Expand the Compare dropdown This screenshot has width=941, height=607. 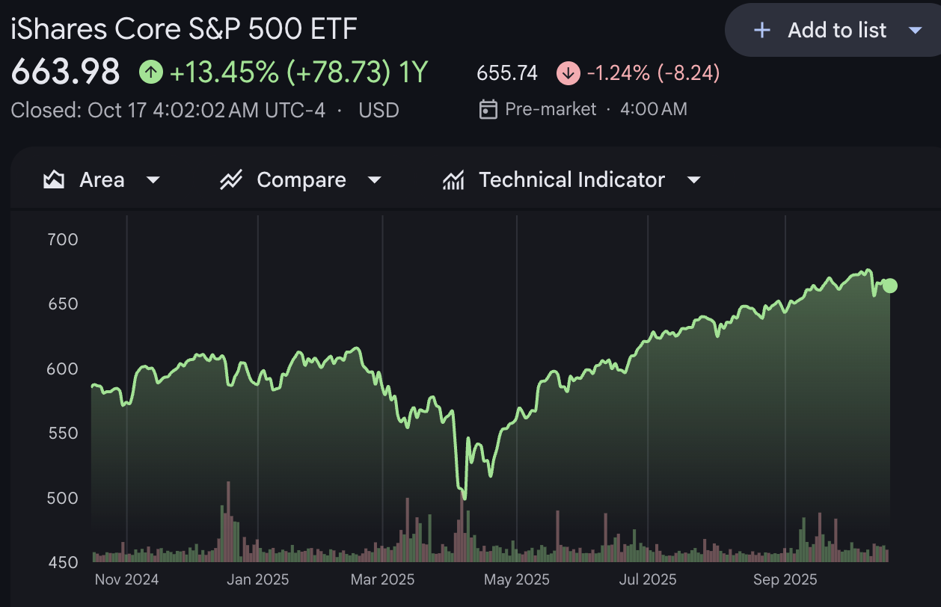pyautogui.click(x=374, y=179)
